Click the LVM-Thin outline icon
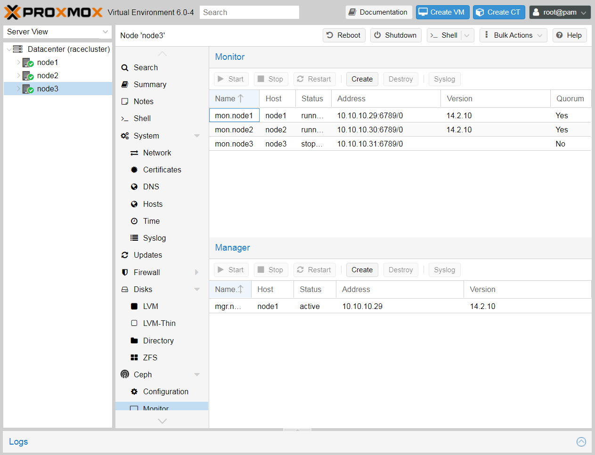 coord(134,324)
